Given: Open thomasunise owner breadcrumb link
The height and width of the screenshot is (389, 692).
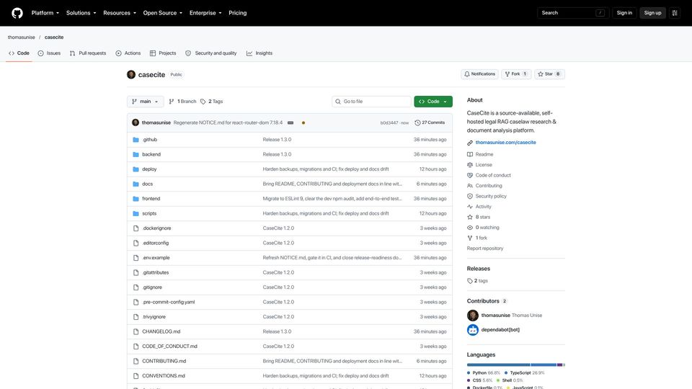Looking at the screenshot, I should [21, 37].
